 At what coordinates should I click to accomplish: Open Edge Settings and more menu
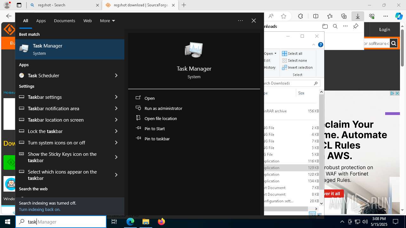click(x=386, y=16)
